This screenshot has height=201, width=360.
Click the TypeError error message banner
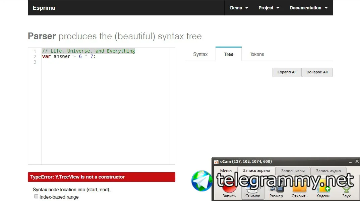102,177
